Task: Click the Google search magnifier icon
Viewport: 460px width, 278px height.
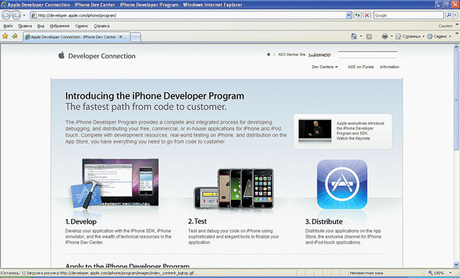Action: click(x=448, y=15)
